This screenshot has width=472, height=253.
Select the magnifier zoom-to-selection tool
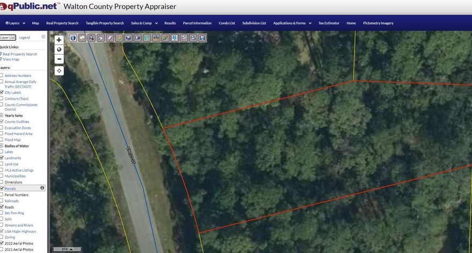tap(92, 38)
